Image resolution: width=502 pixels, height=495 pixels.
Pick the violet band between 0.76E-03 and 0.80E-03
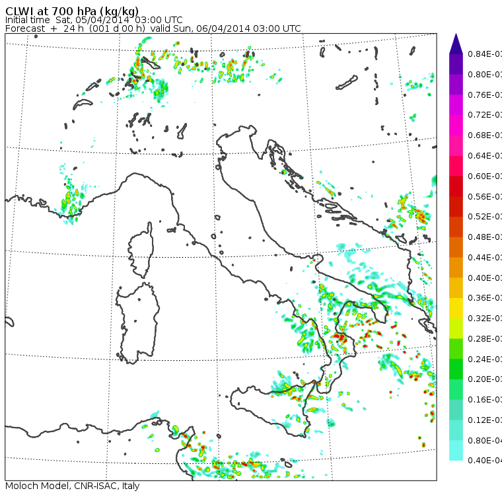(456, 84)
